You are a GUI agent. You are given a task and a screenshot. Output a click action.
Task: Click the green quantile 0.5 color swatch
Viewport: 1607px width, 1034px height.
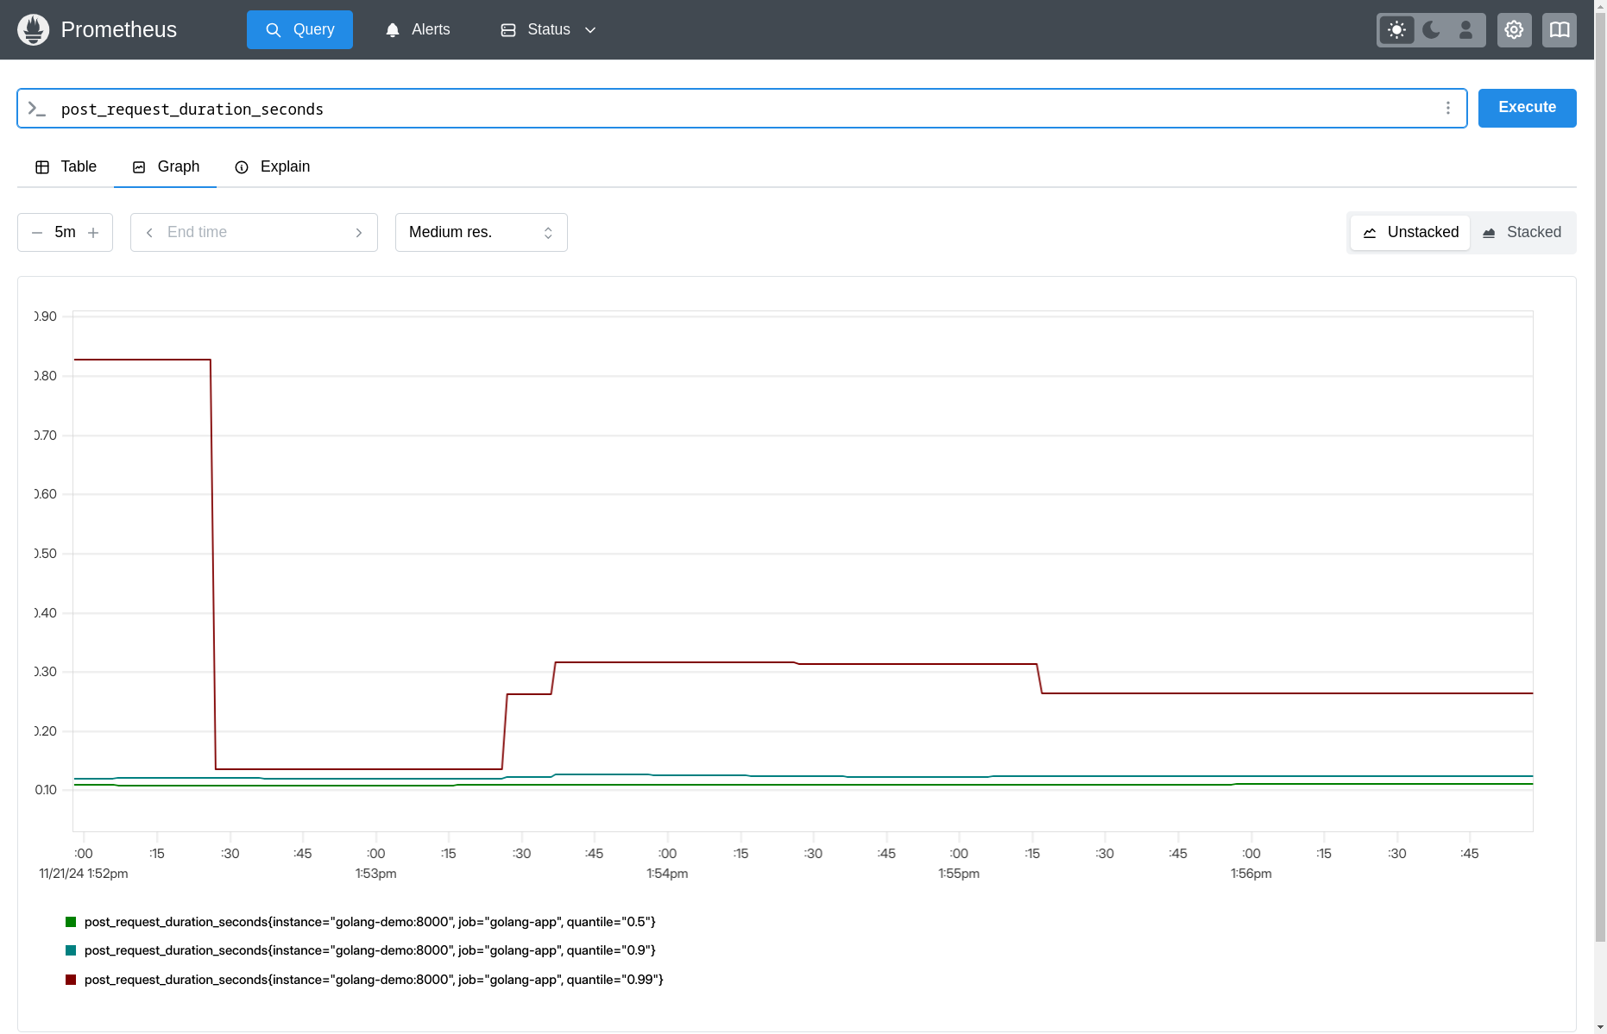pyautogui.click(x=70, y=922)
